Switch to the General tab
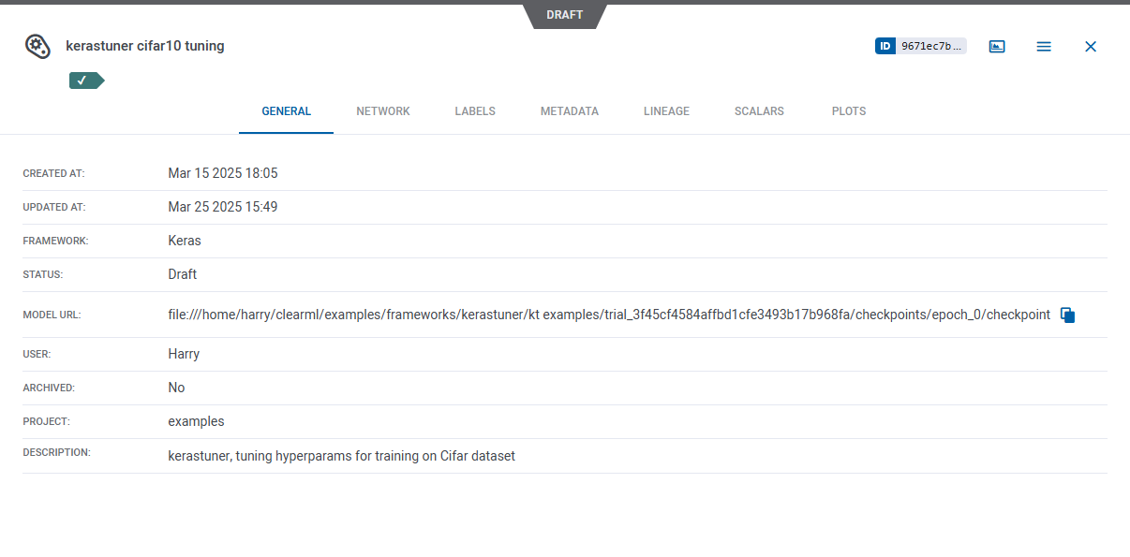The height and width of the screenshot is (557, 1130). pos(286,111)
